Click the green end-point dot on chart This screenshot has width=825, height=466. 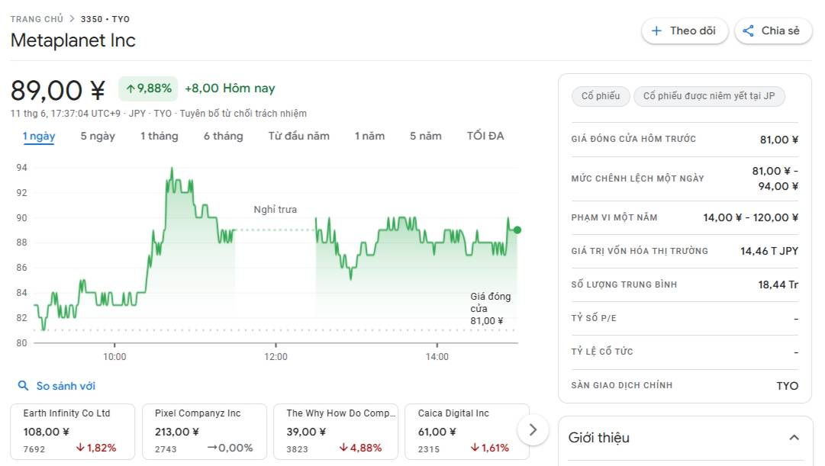(517, 230)
